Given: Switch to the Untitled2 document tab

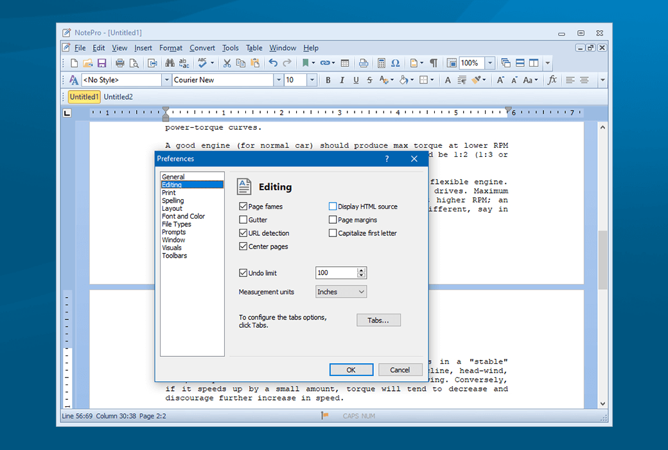Looking at the screenshot, I should (x=118, y=97).
